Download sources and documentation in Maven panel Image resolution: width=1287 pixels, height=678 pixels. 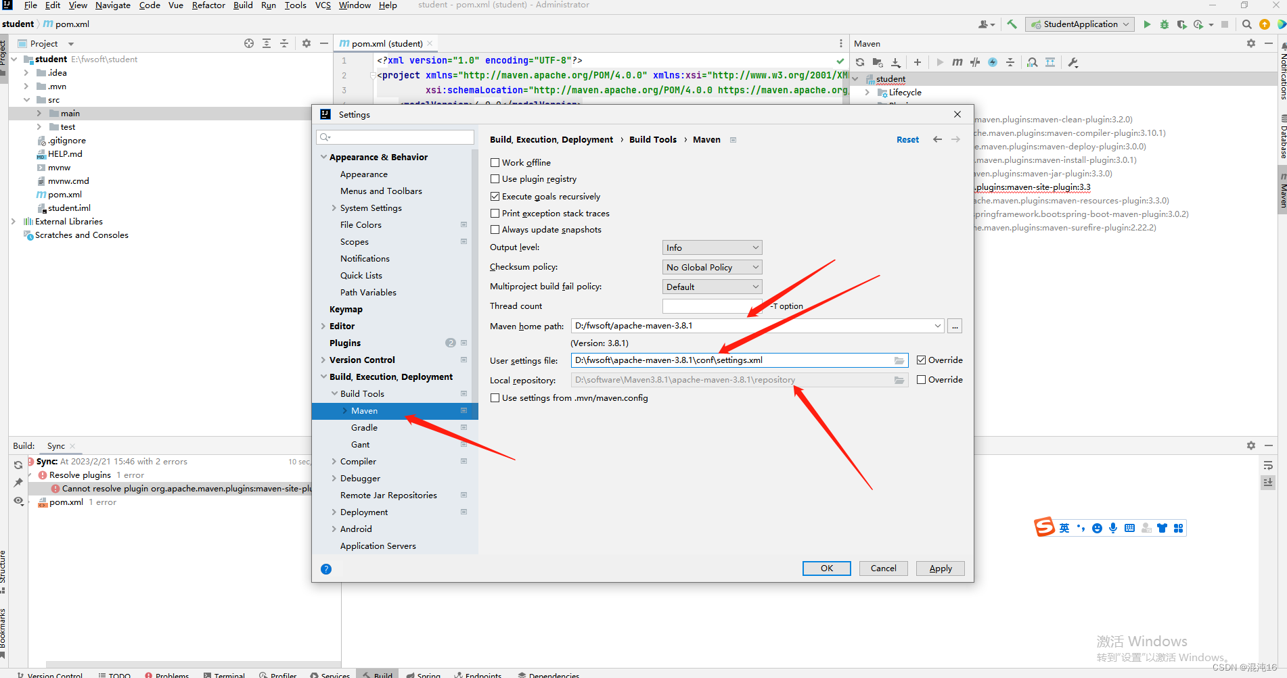pos(896,62)
